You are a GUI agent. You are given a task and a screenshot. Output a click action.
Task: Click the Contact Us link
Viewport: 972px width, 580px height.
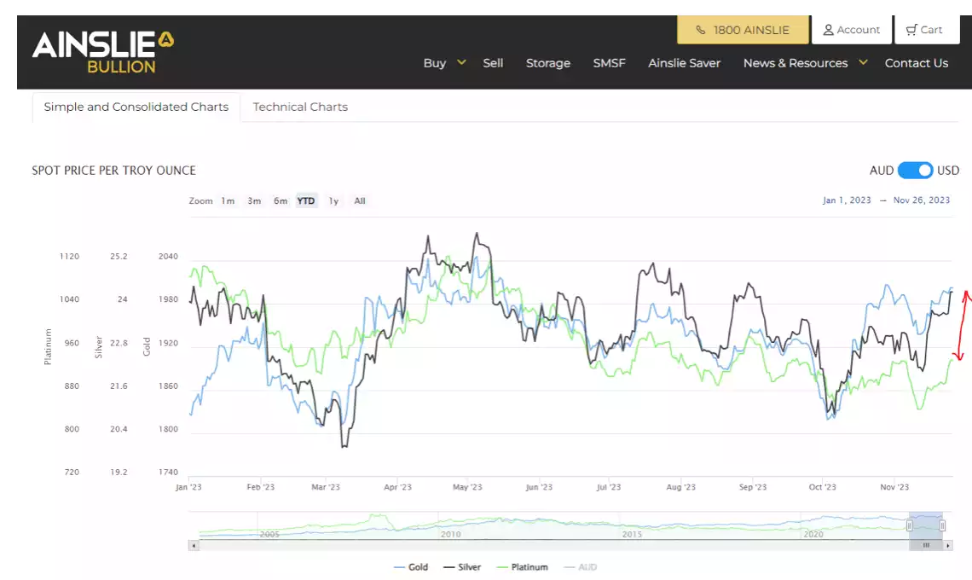tap(917, 62)
